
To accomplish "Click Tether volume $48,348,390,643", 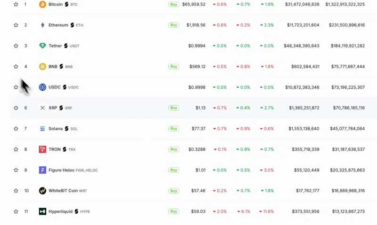I will [302, 46].
